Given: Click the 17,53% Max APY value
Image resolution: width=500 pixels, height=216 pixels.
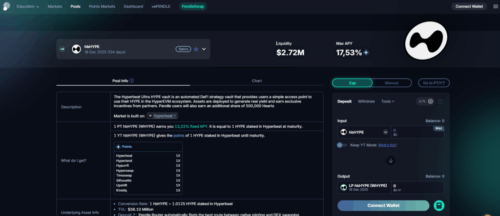Looking at the screenshot, I should pos(349,53).
